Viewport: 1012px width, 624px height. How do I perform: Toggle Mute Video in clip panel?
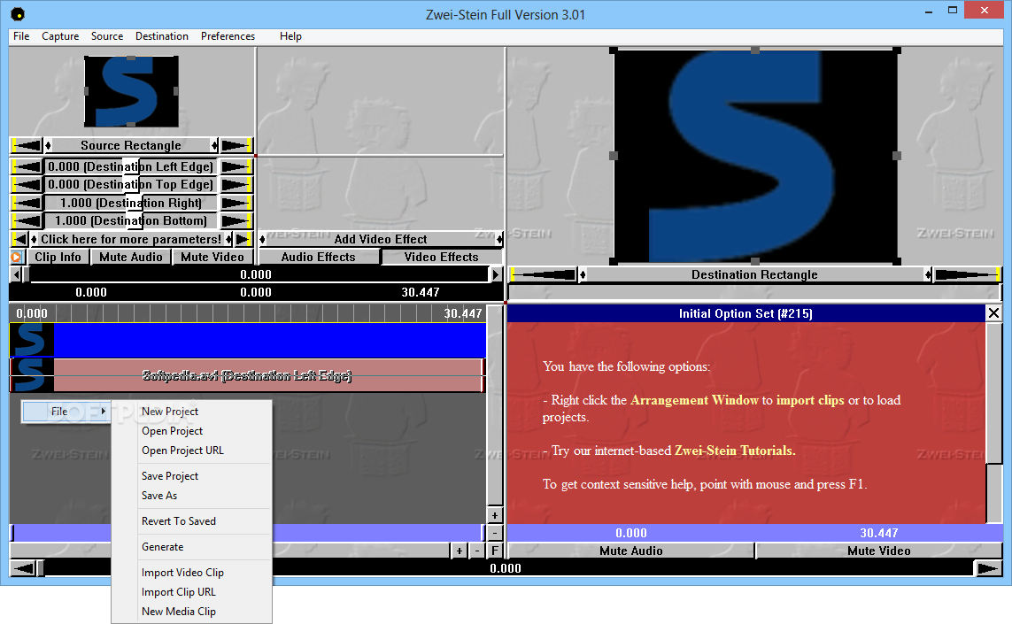click(x=212, y=257)
